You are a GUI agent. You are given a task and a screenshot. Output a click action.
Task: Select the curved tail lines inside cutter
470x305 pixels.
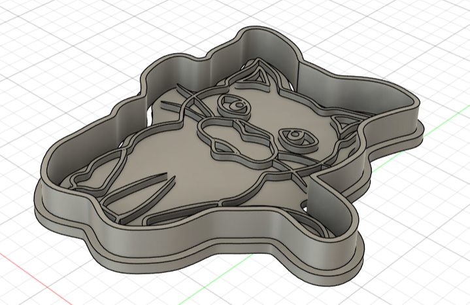coord(131,196)
